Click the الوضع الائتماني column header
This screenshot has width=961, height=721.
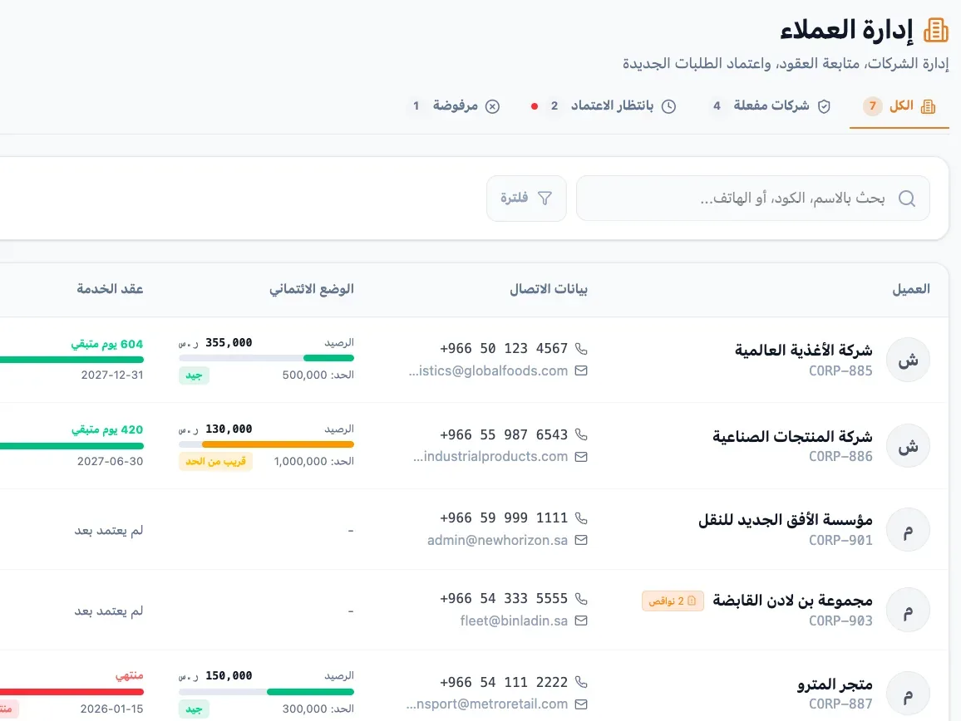(312, 289)
